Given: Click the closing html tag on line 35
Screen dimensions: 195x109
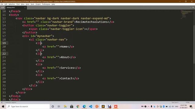Looking at the screenshot, I should tap(15, 100).
